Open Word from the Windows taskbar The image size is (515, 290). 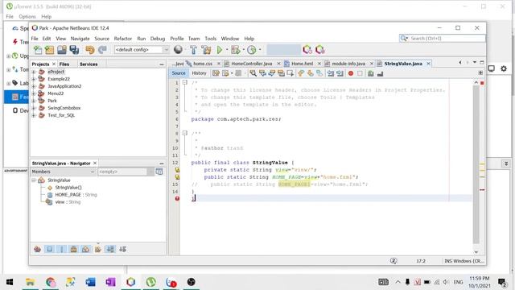pos(91,282)
